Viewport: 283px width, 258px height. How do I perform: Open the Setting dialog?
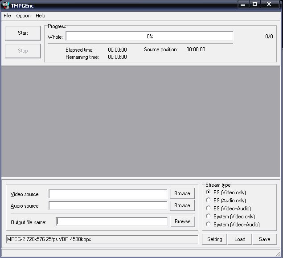214,239
